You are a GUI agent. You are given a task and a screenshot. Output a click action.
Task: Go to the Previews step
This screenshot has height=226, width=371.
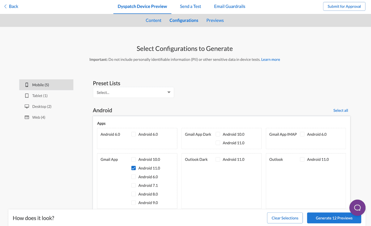click(215, 20)
